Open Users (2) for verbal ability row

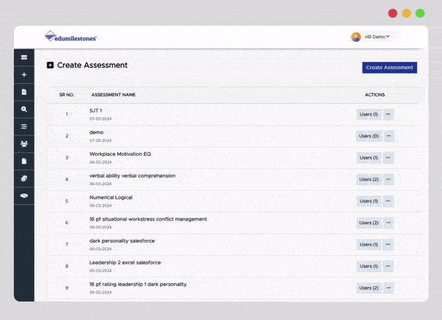pyautogui.click(x=368, y=179)
